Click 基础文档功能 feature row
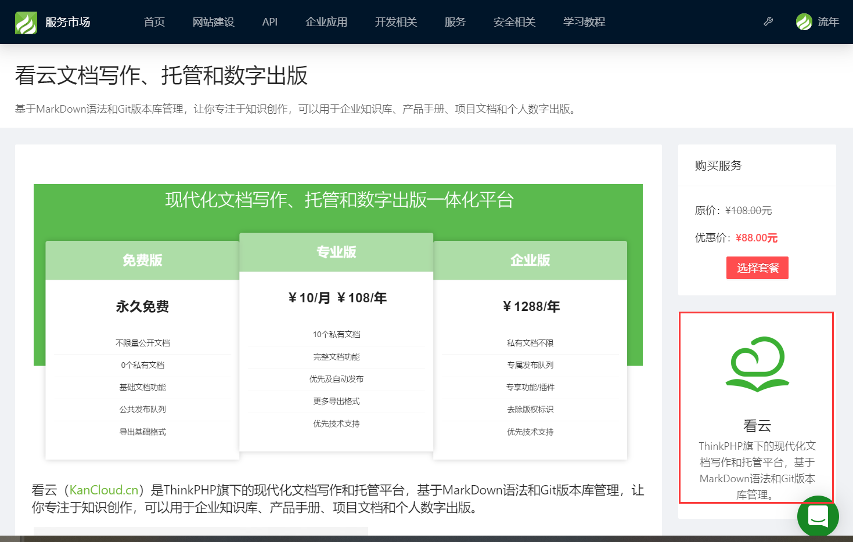 [142, 387]
